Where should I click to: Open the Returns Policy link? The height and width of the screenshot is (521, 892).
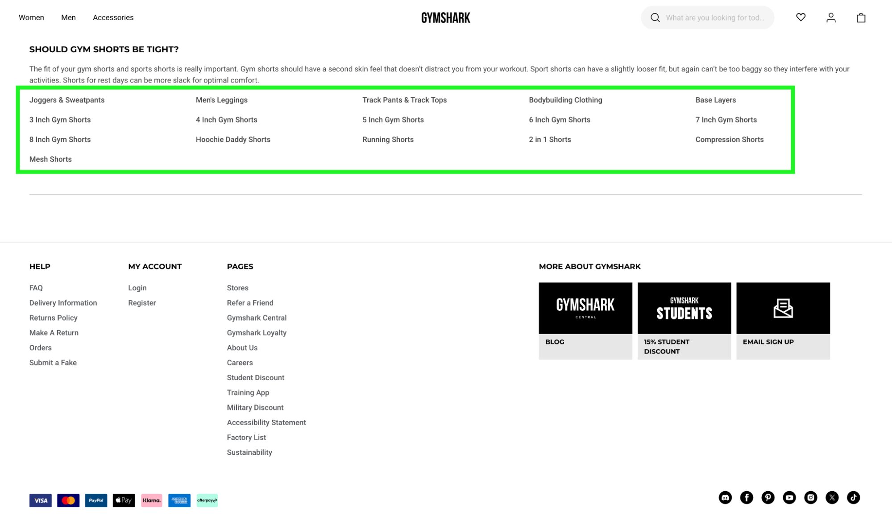(x=53, y=318)
